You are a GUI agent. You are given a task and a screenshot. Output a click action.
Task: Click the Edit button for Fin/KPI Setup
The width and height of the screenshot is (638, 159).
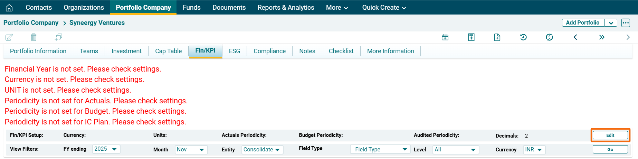coord(610,135)
